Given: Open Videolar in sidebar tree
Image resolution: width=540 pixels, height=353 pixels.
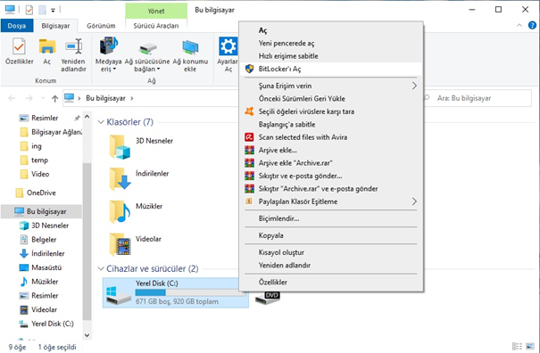Looking at the screenshot, I should click(38, 310).
